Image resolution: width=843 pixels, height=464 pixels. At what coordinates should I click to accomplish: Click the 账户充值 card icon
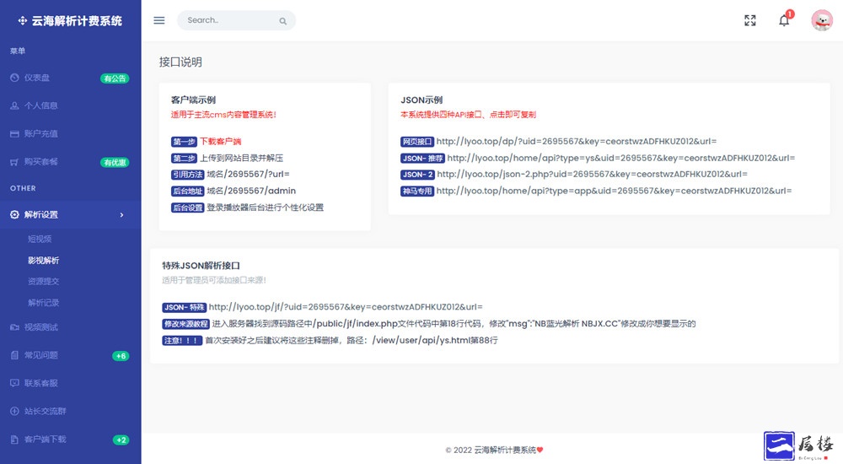coord(14,133)
